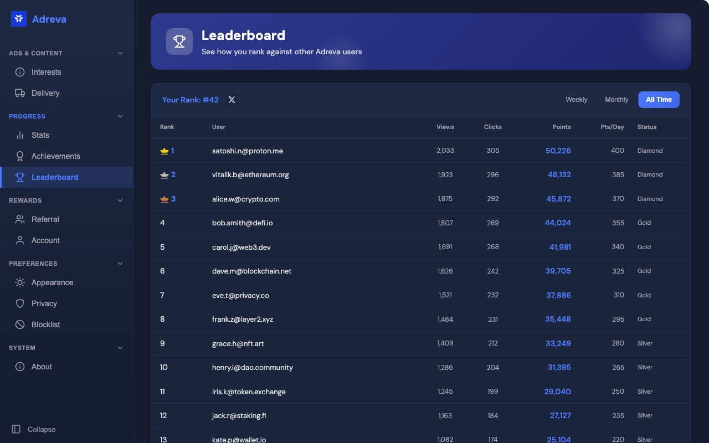Viewport: 709px width, 443px height.
Task: Select the All Time filter
Action: click(x=659, y=100)
